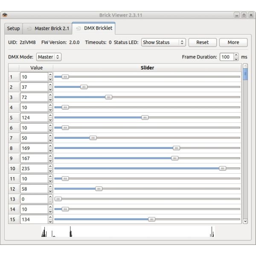The image size is (256, 256).
Task: Click the channel 15 slider handle
Action: point(151,219)
